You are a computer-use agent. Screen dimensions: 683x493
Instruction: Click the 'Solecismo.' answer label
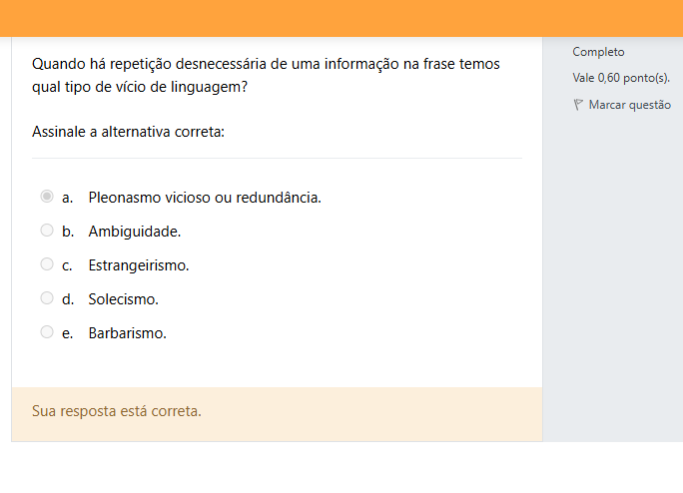tap(124, 299)
